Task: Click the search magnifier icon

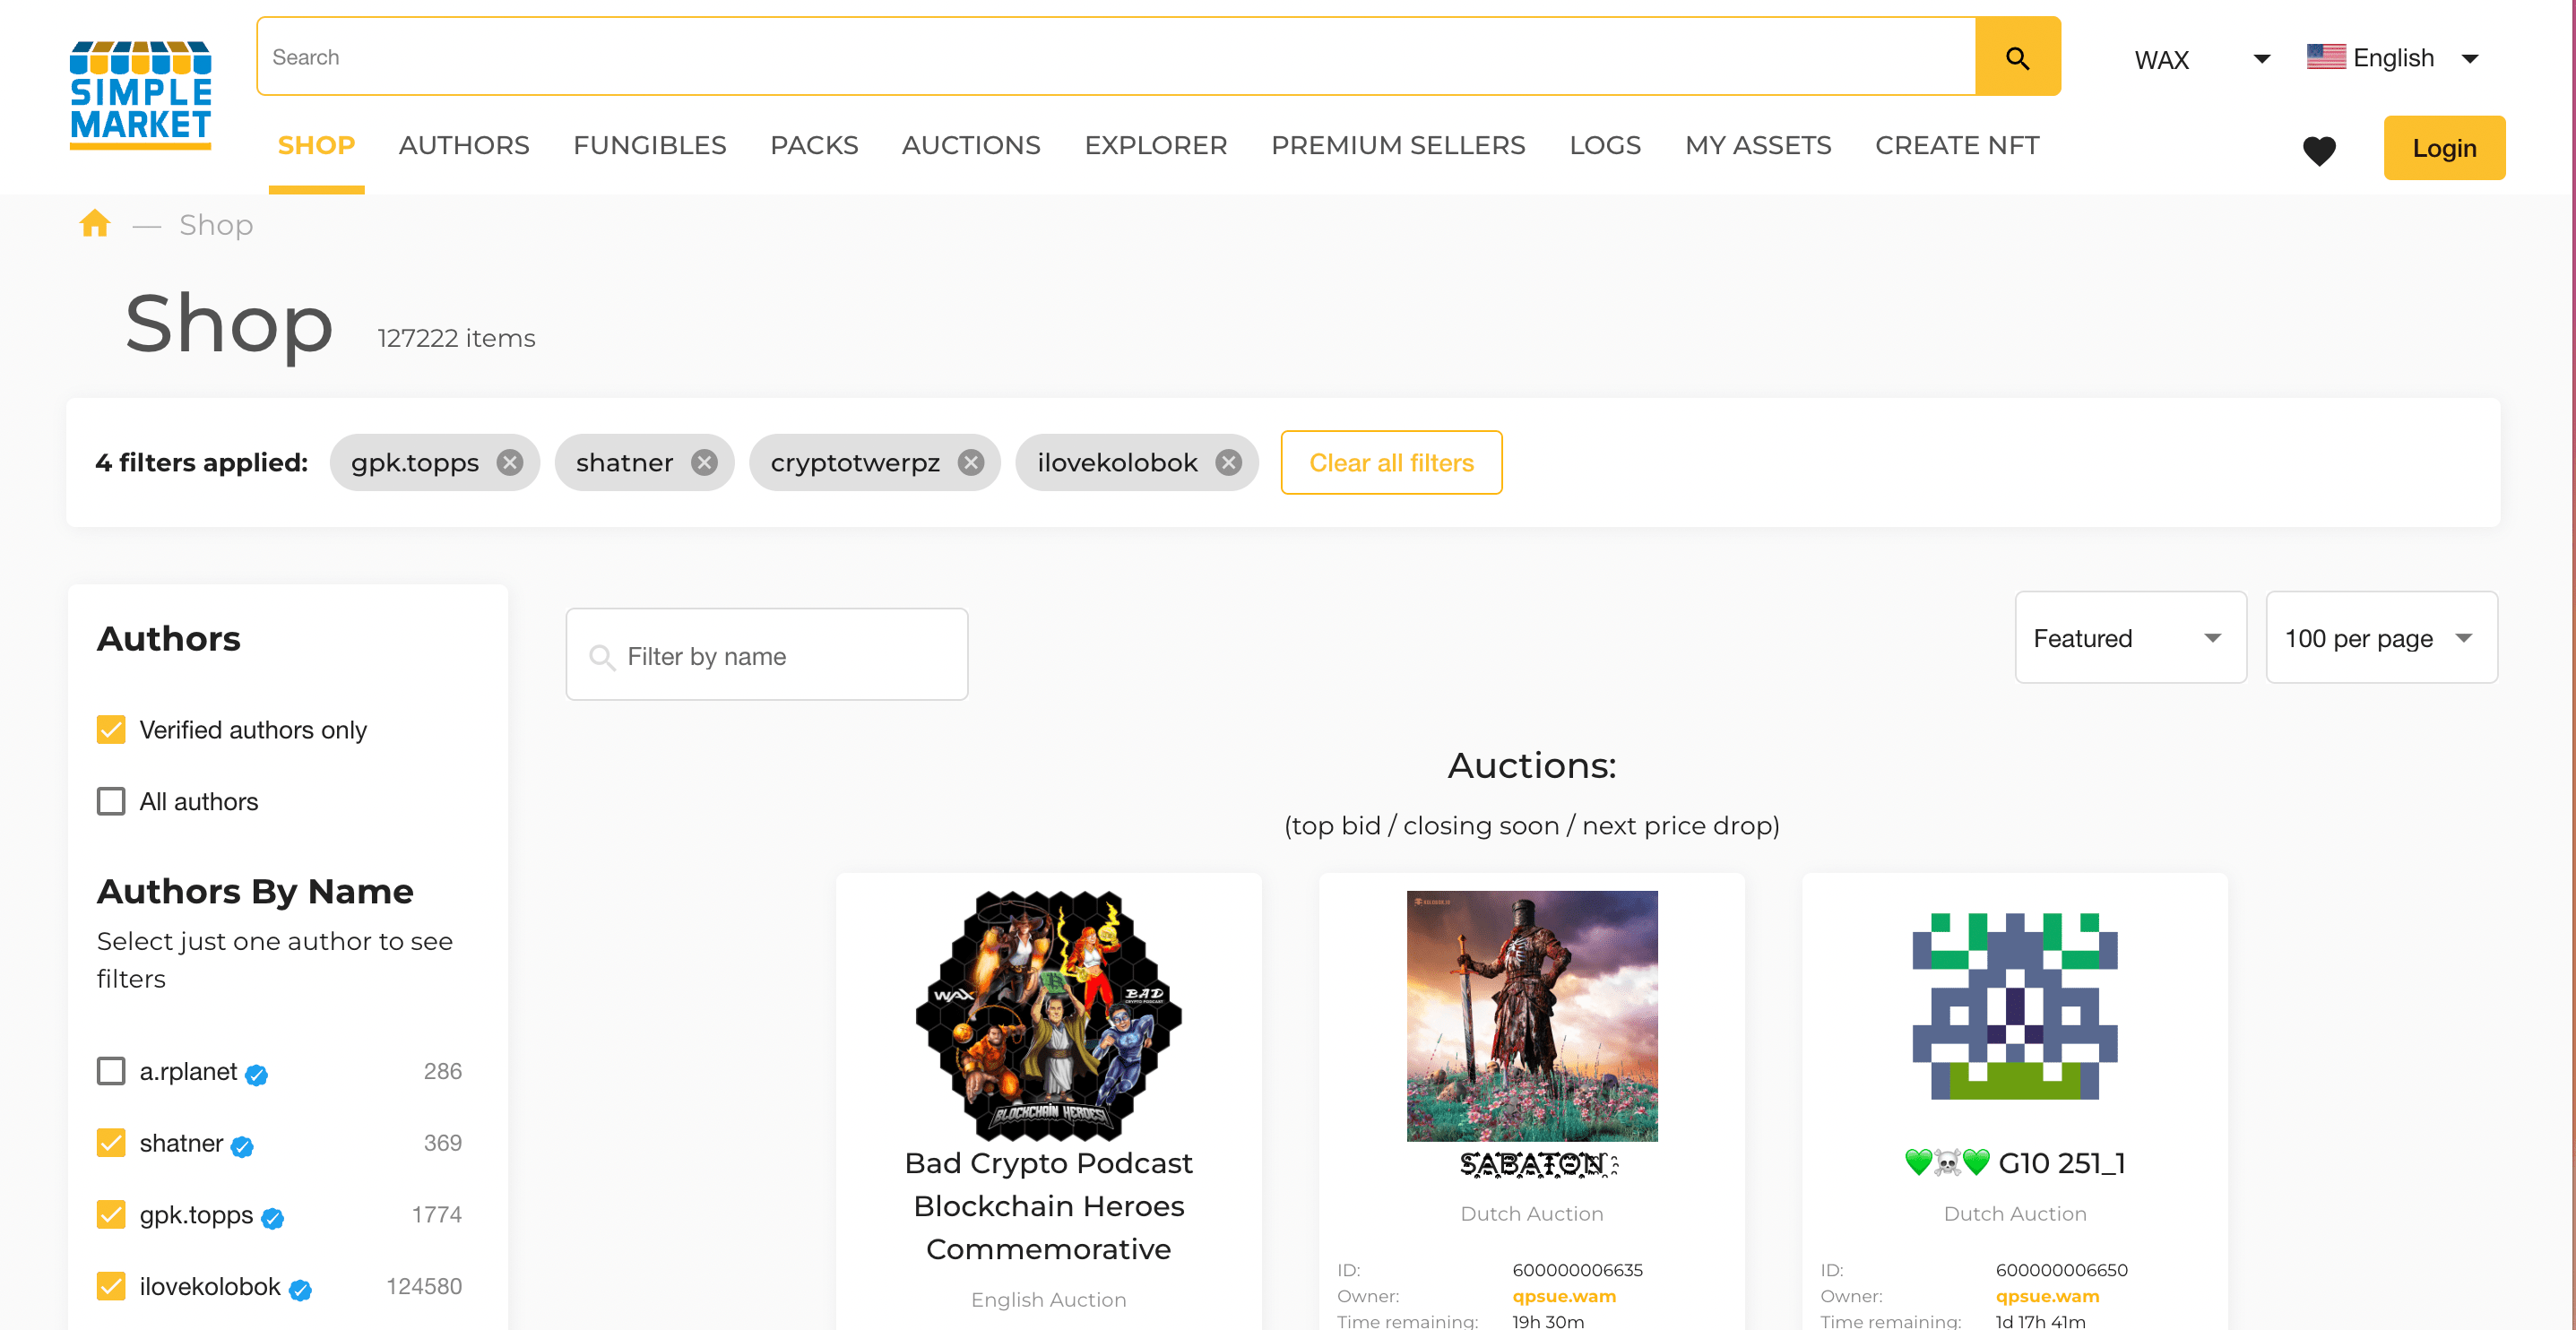Action: [2017, 57]
